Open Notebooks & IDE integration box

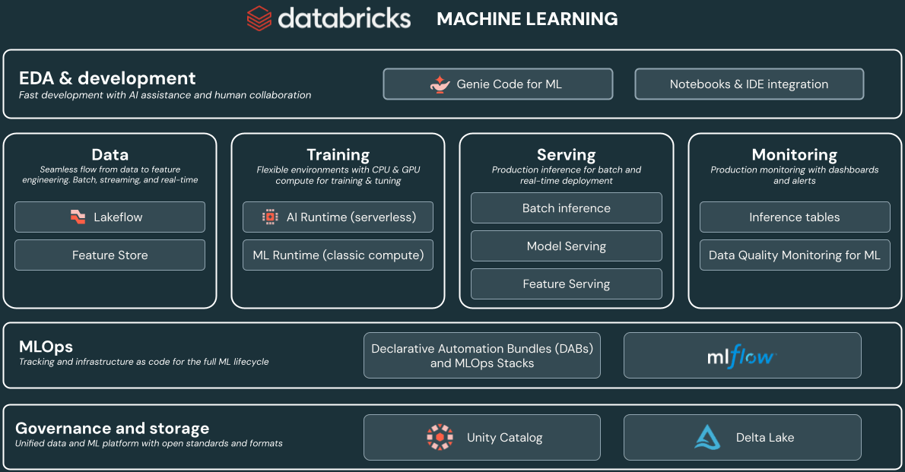click(x=749, y=84)
